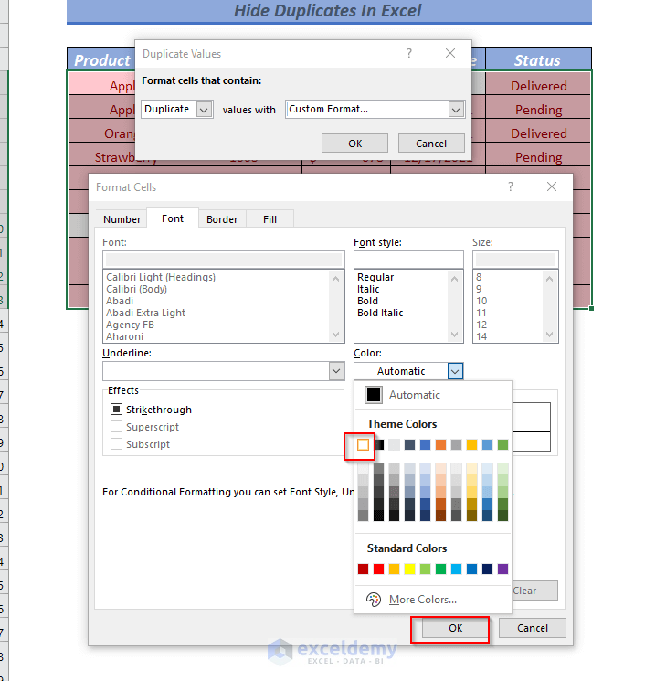Click font style list up arrow
This screenshot has width=666, height=681.
[455, 279]
